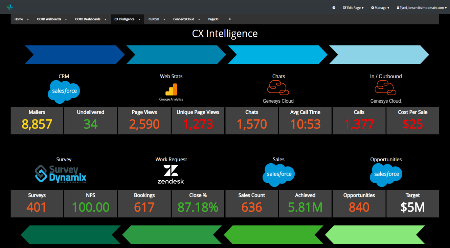Click the Close % 87.18% tile
This screenshot has height=248, width=450.
[x=198, y=204]
